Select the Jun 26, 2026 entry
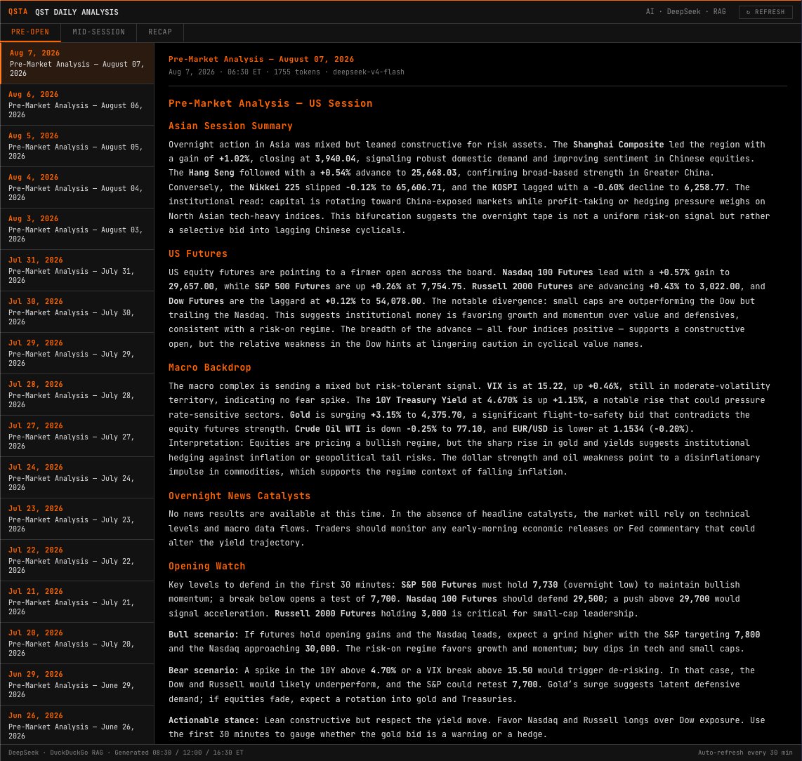Viewport: 802px width, 761px height. [77, 725]
